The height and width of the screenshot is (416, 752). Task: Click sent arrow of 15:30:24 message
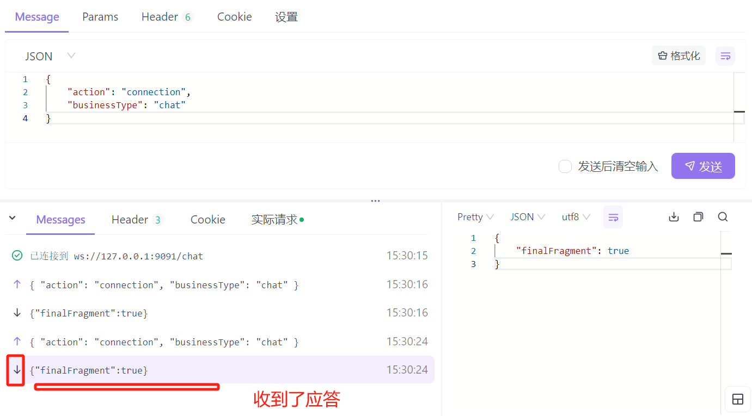pyautogui.click(x=17, y=342)
